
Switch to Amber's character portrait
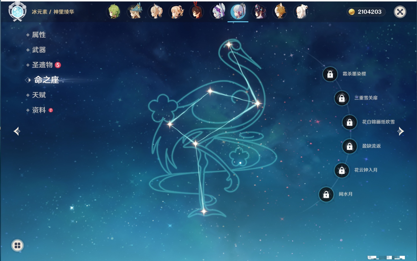coord(197,12)
